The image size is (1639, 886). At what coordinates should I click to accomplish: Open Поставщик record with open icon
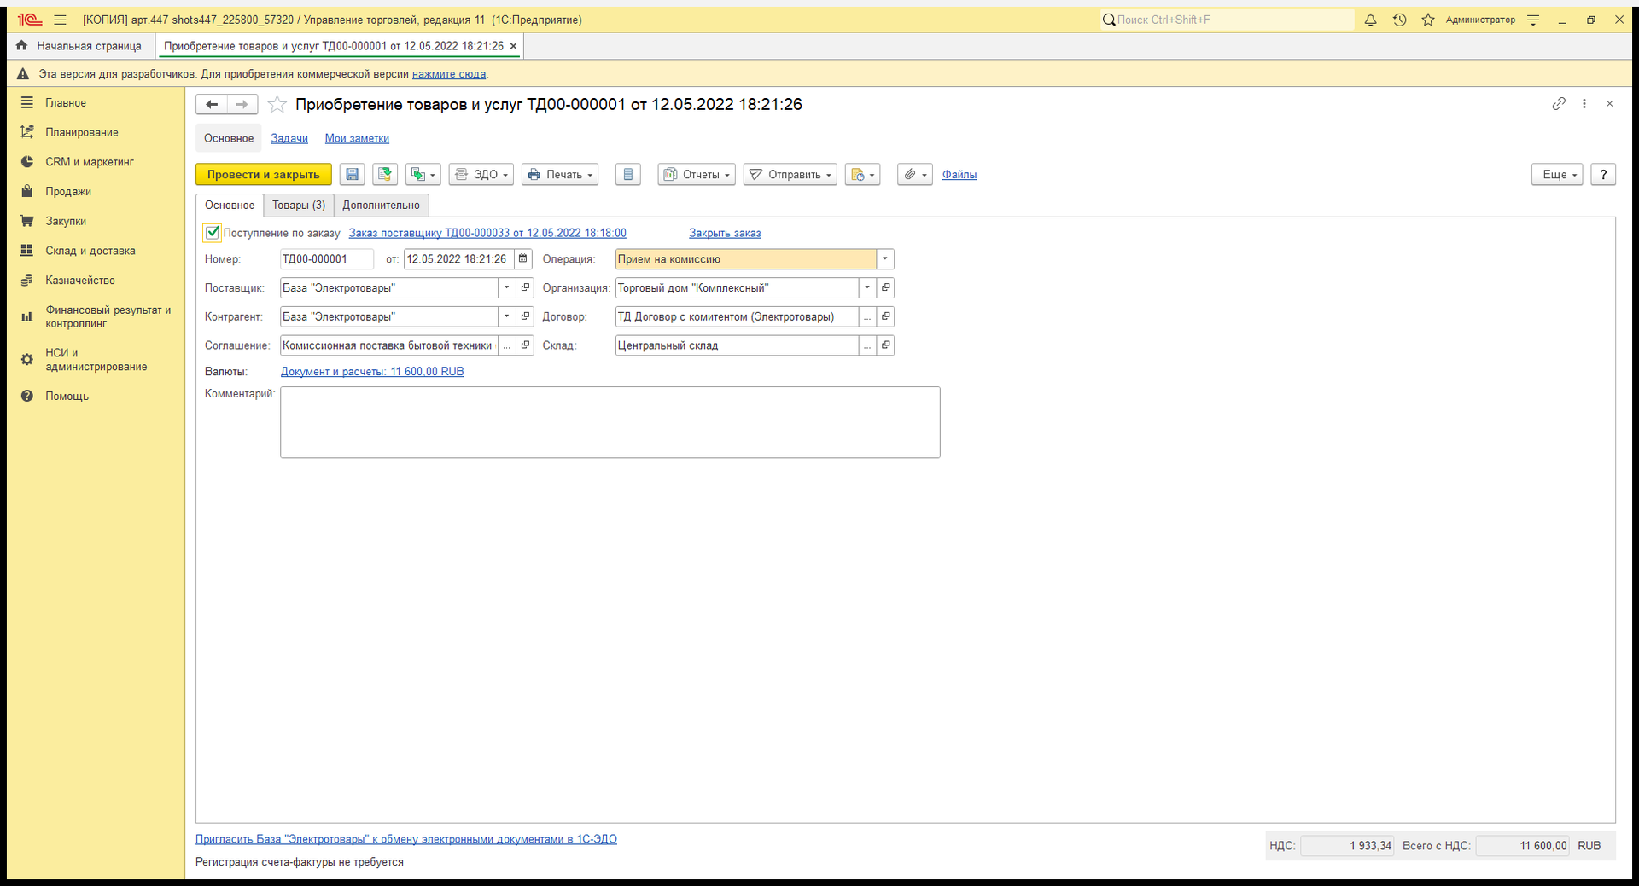pyautogui.click(x=525, y=287)
